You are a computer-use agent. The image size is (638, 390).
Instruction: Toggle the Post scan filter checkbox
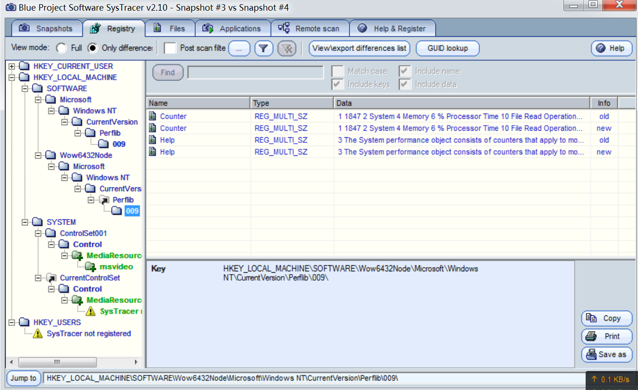coord(171,48)
